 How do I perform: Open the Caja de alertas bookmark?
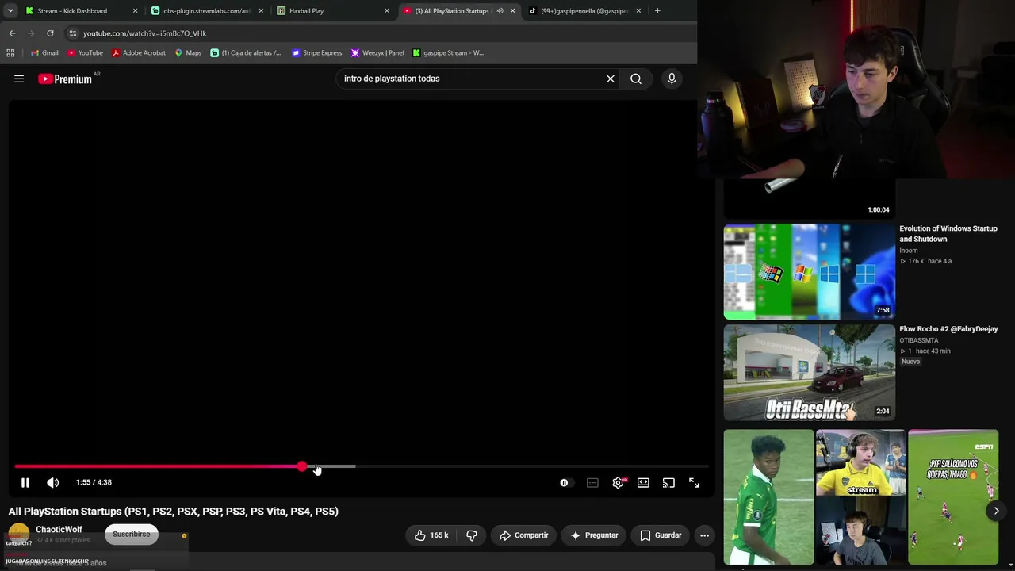coord(246,53)
